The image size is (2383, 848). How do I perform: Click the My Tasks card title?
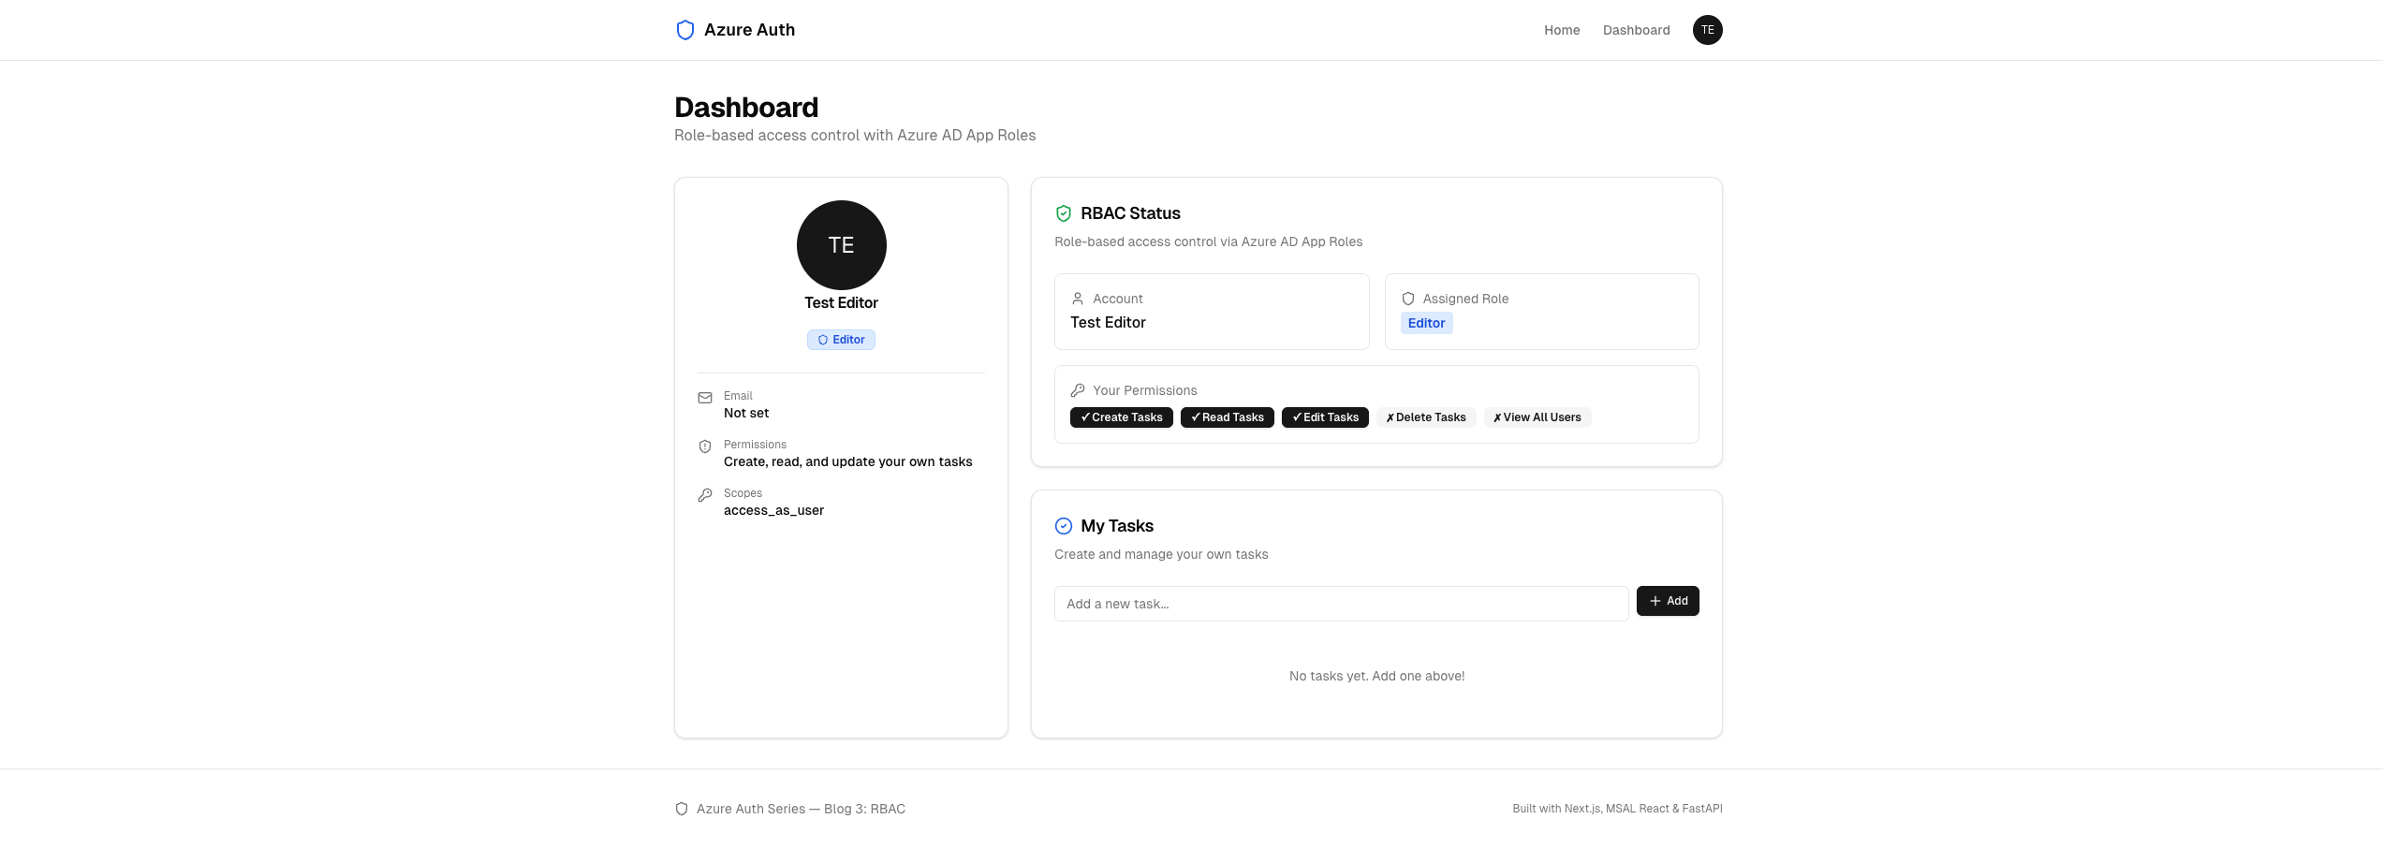tap(1117, 526)
